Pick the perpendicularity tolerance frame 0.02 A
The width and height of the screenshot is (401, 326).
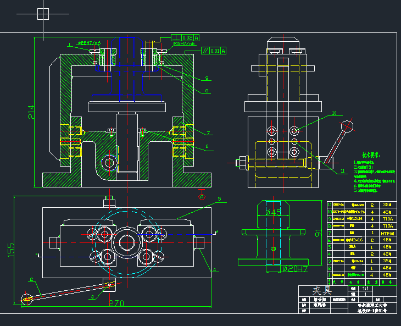[185, 37]
